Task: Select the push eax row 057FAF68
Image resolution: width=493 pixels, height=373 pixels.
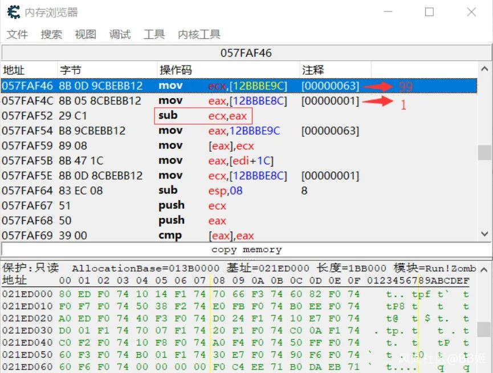Action: tap(239, 221)
